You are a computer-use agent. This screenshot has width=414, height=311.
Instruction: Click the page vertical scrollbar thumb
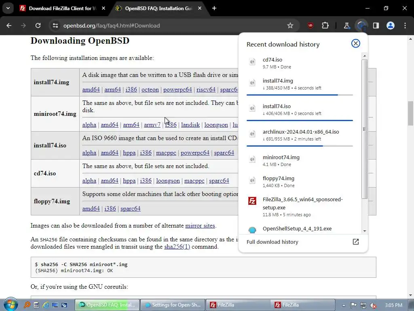[411, 113]
